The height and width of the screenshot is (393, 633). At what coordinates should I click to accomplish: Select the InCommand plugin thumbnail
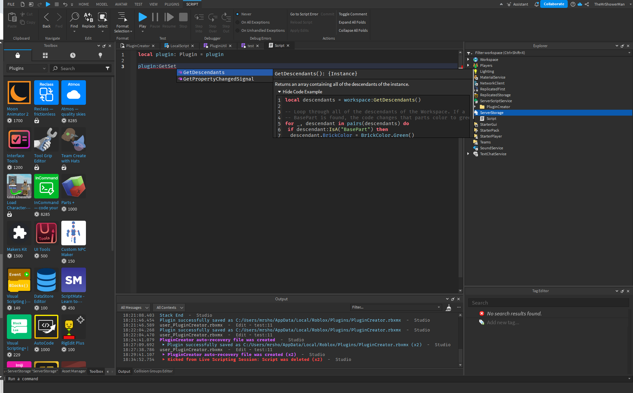46,186
